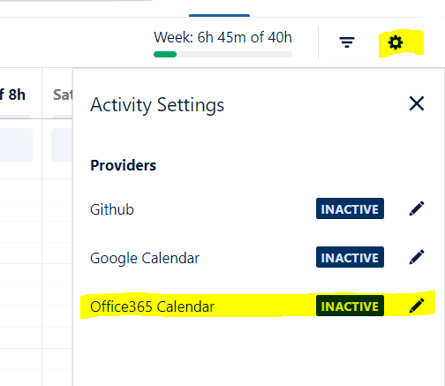Click Github INACTIVE status badge
Viewport: 445px width, 386px height.
tap(350, 208)
